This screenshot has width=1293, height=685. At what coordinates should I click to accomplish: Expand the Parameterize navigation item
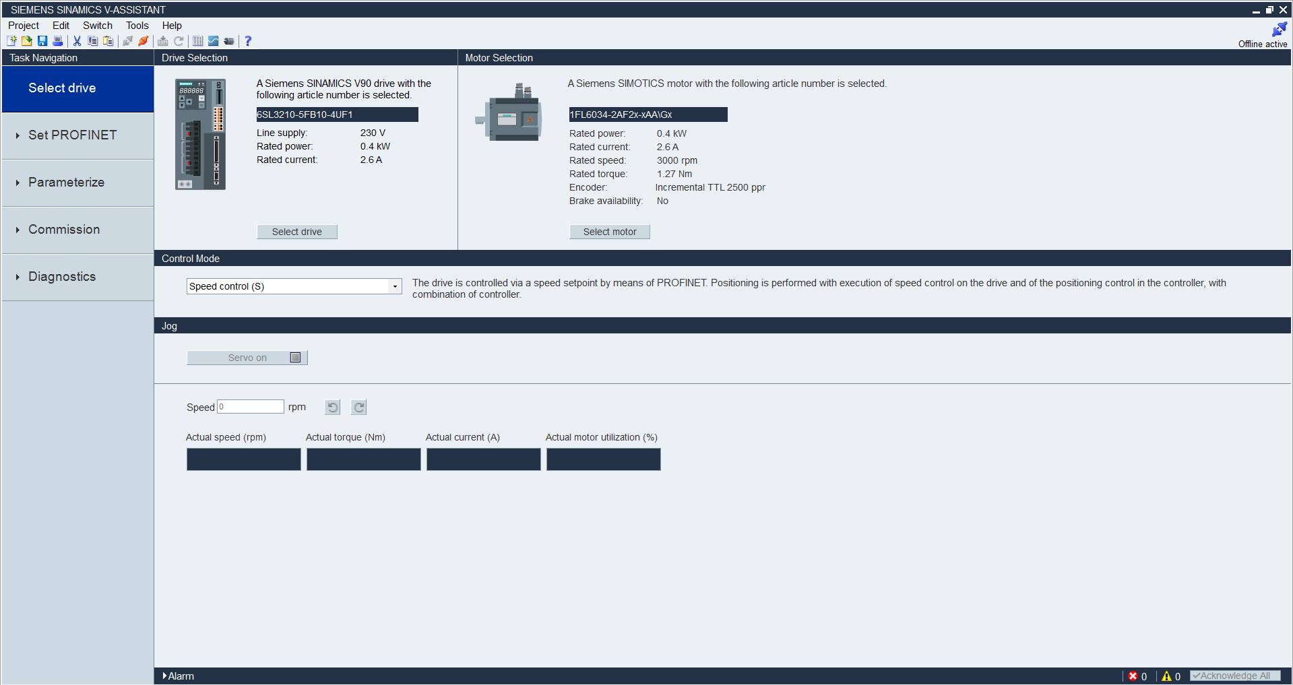coord(77,183)
